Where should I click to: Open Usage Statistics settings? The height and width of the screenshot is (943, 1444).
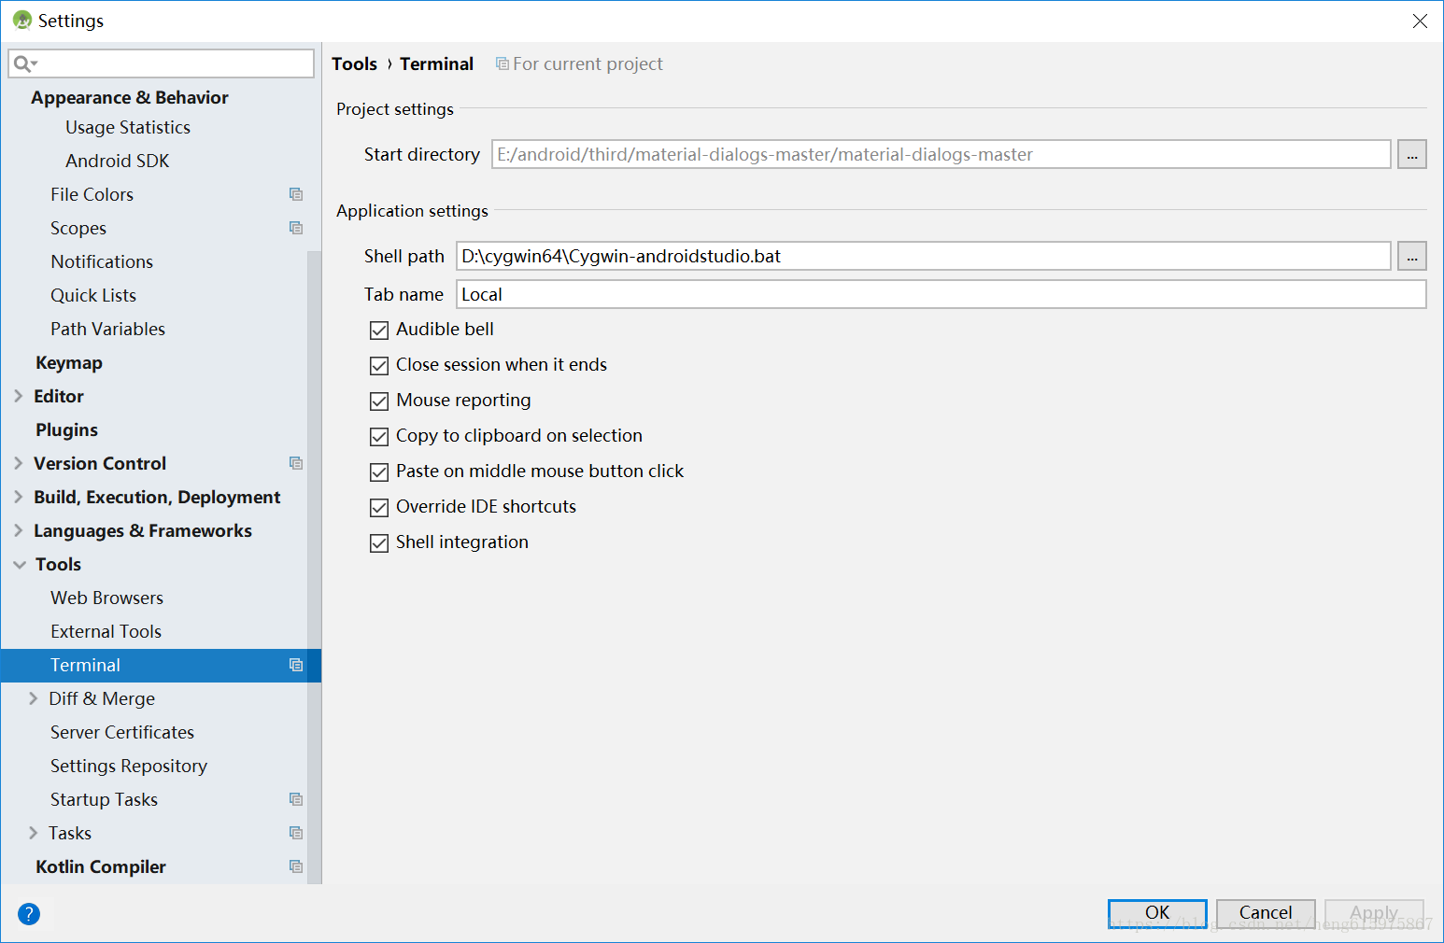coord(128,127)
